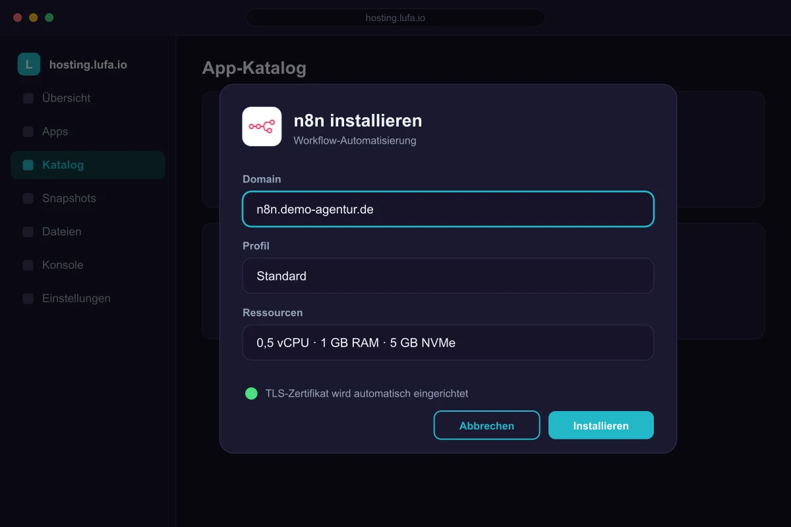Go to Apps in the sidebar
This screenshot has width=791, height=527.
[x=88, y=132]
